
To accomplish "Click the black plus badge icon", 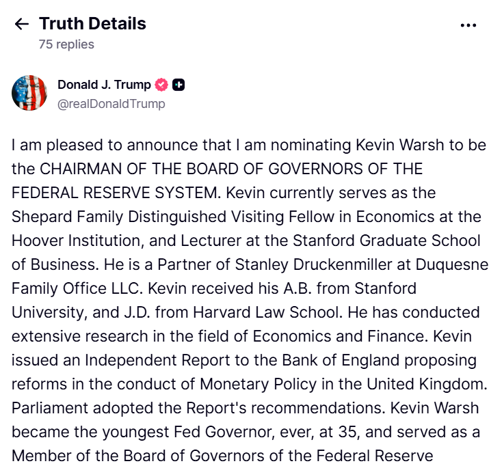I will (178, 85).
